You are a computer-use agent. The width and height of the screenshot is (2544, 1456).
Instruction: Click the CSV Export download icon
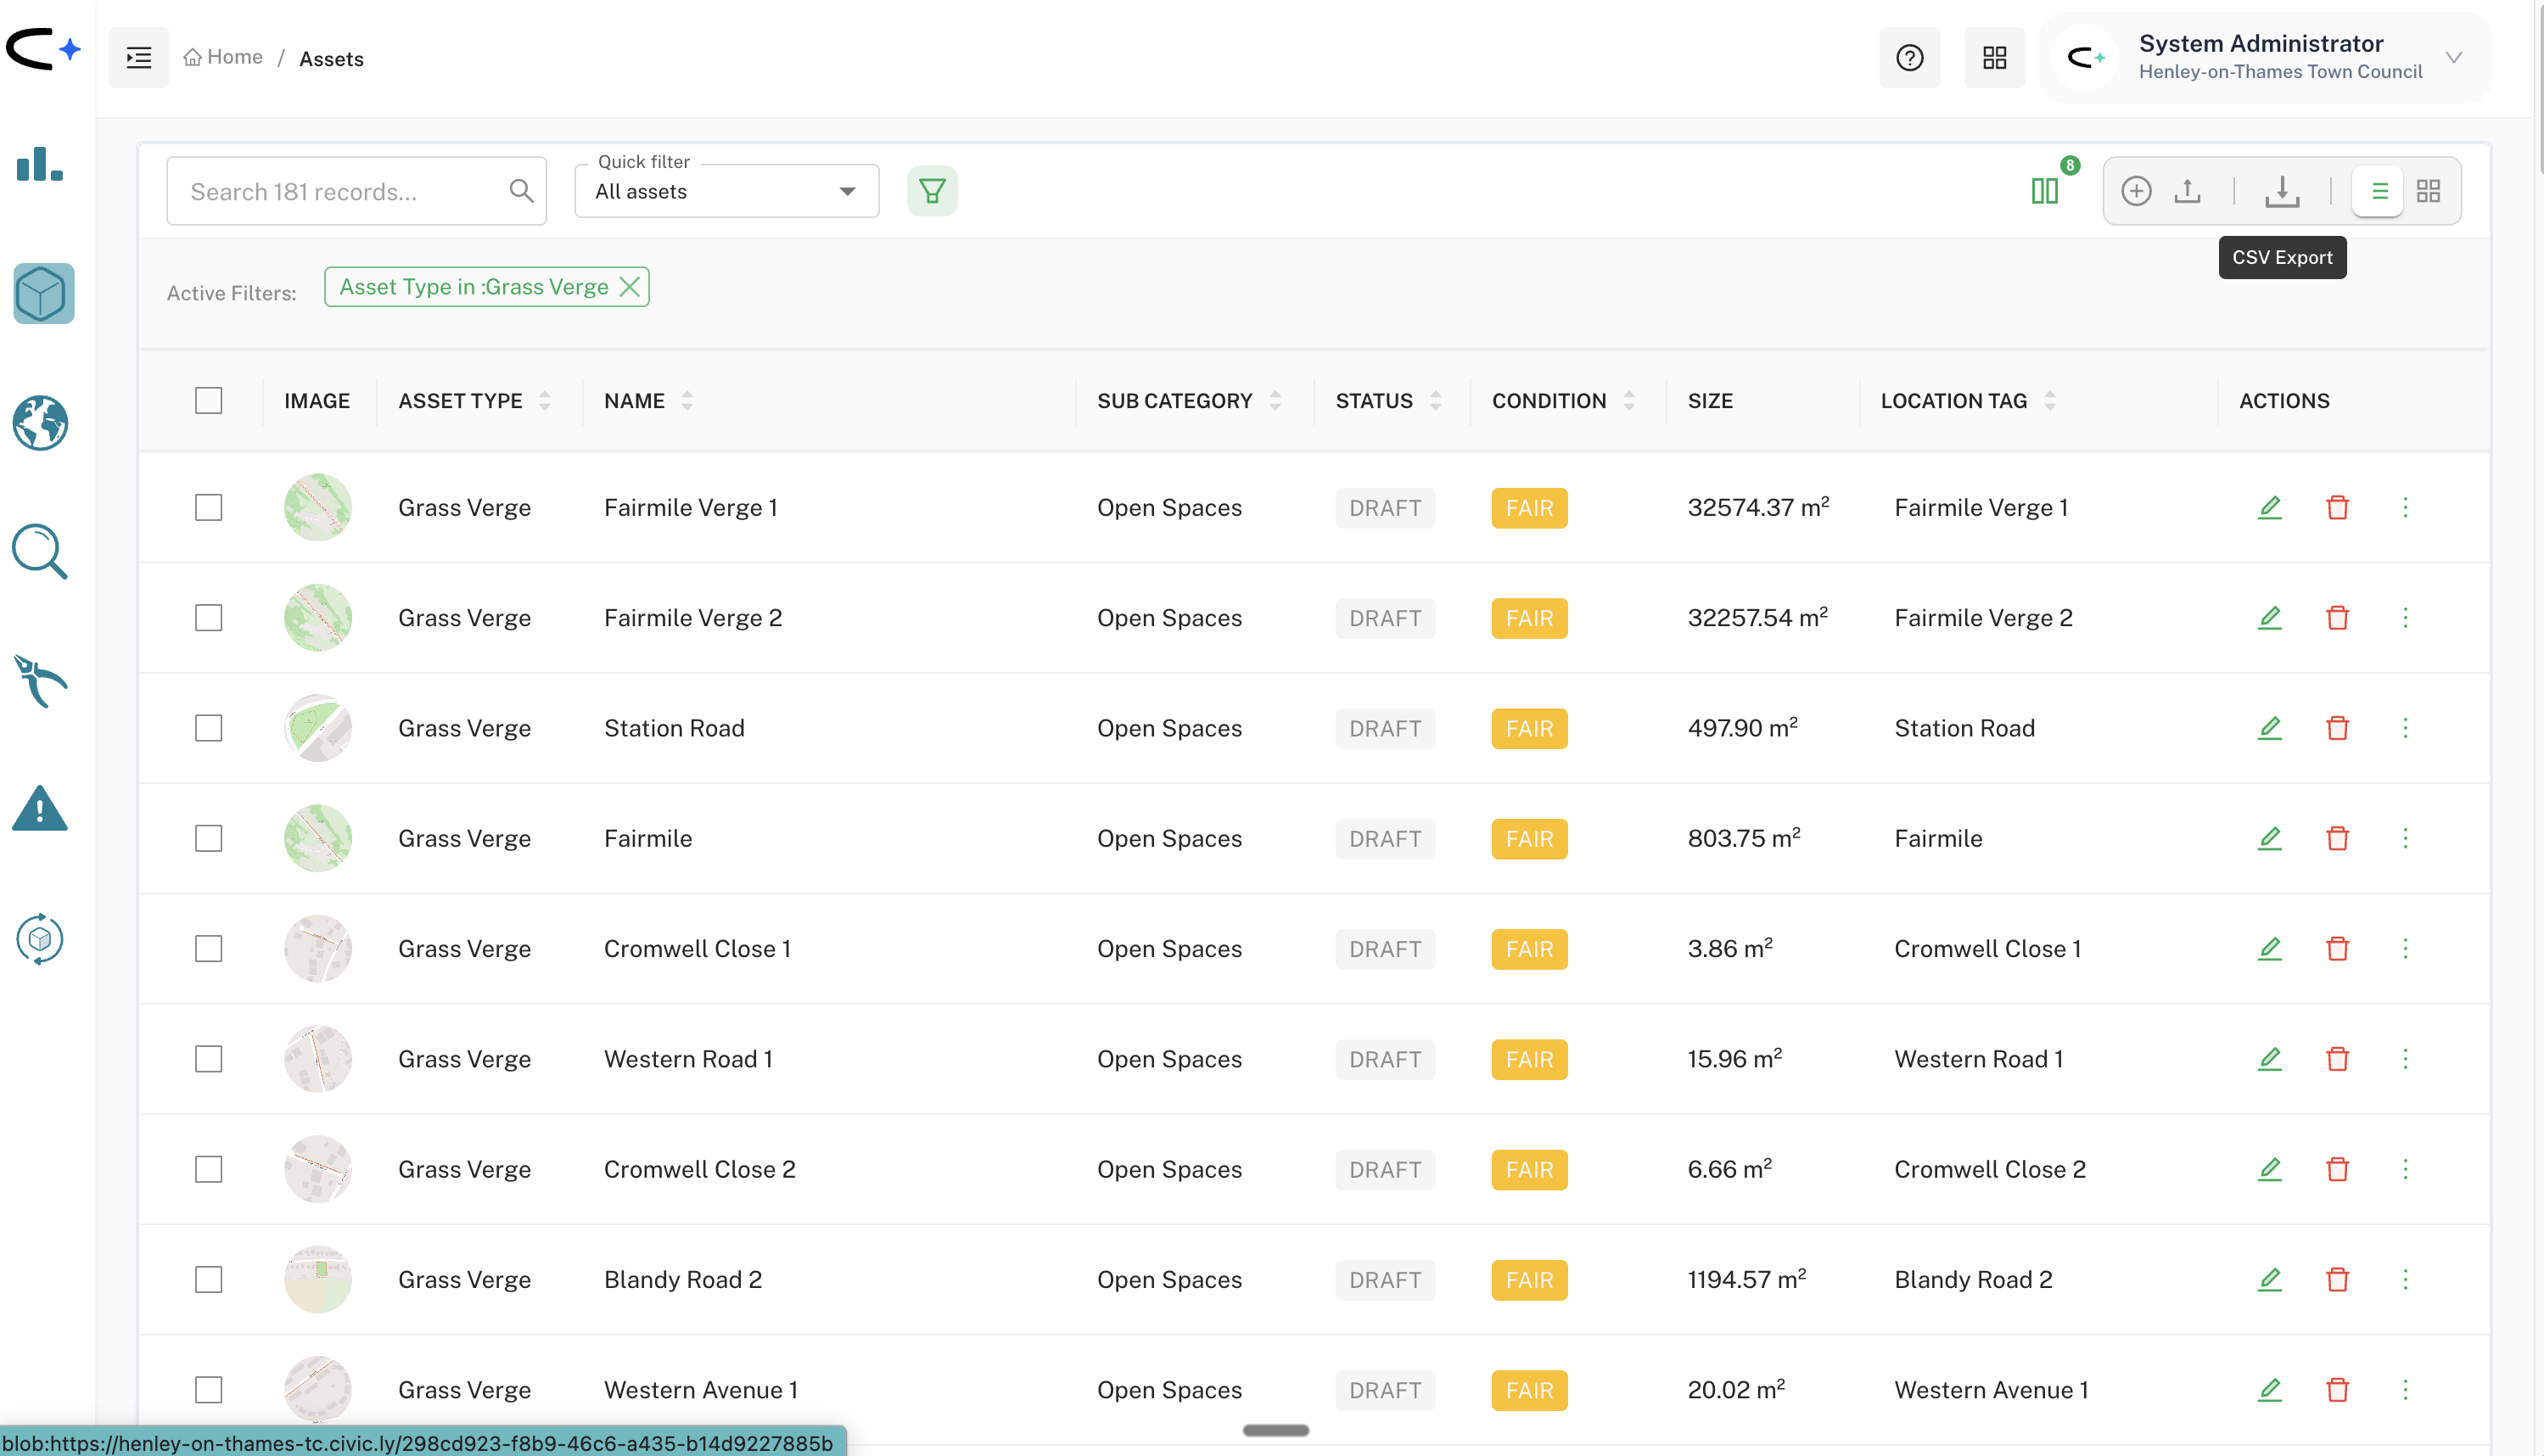click(x=2282, y=190)
